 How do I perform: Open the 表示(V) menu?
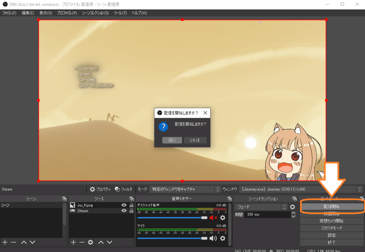pos(46,13)
